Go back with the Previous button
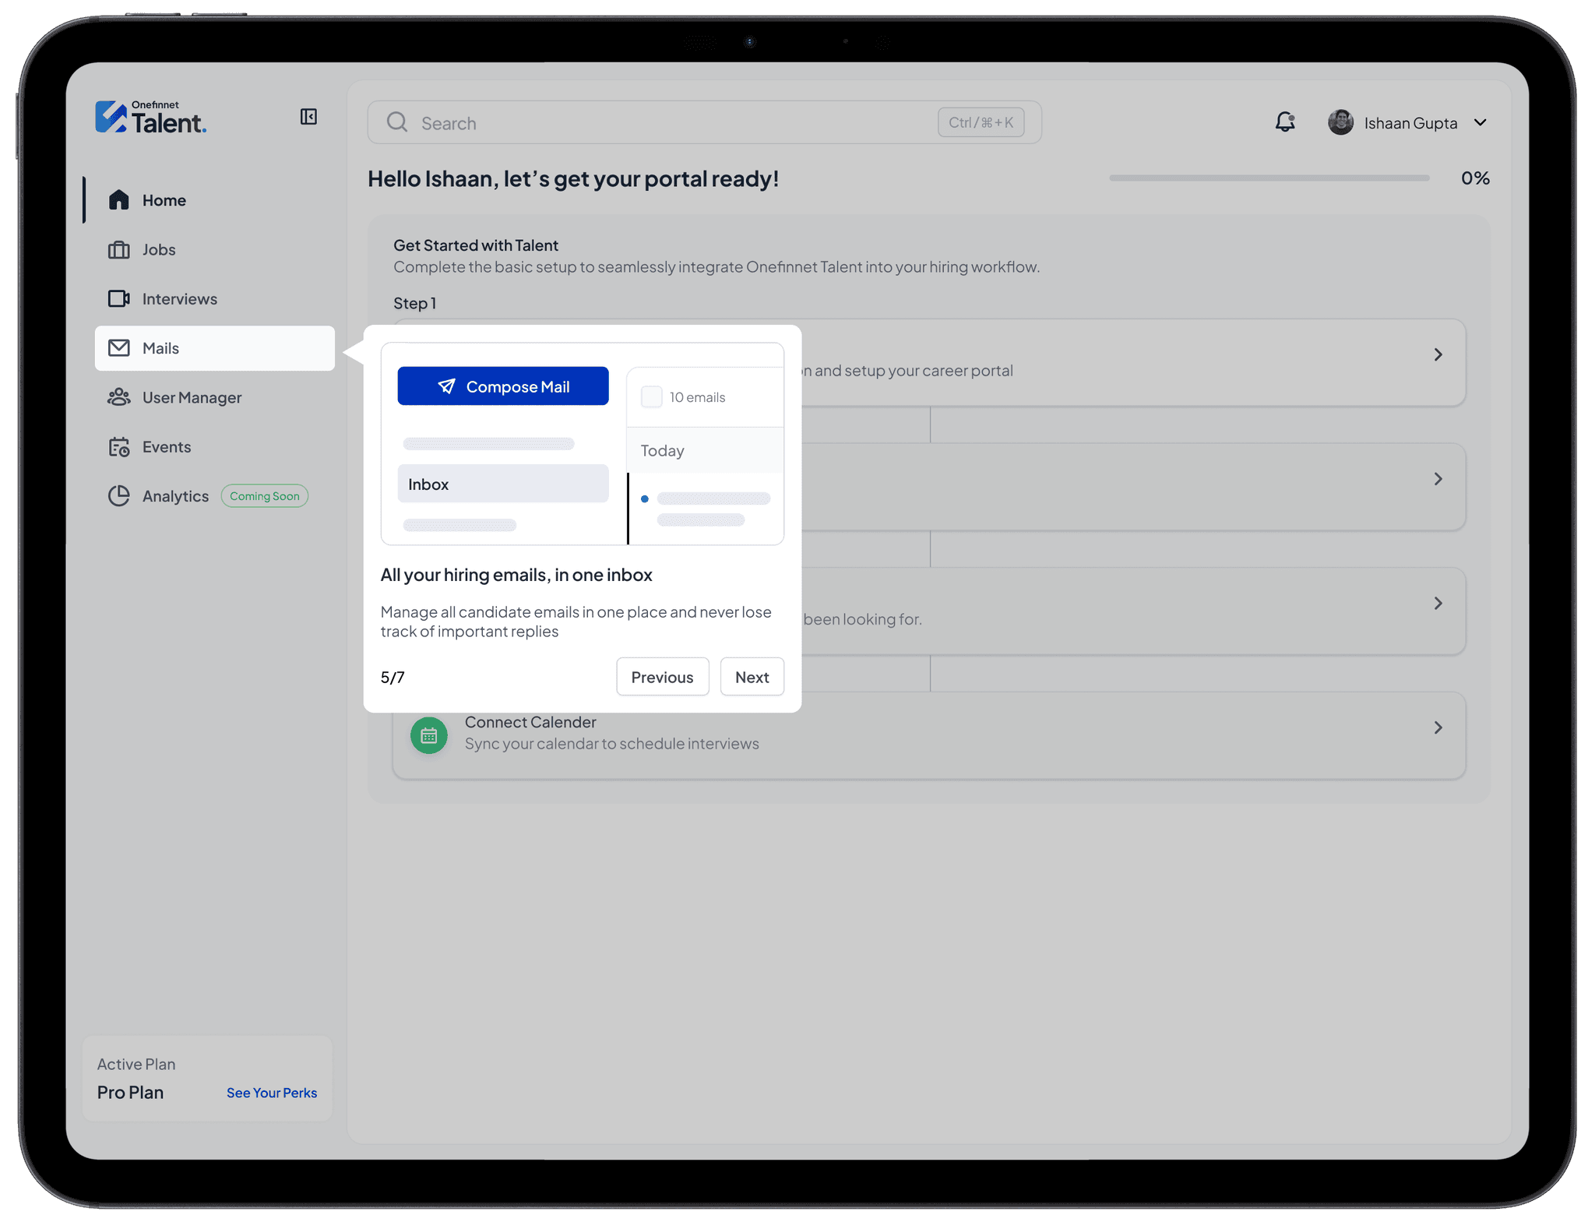This screenshot has height=1222, width=1595. coord(662,677)
